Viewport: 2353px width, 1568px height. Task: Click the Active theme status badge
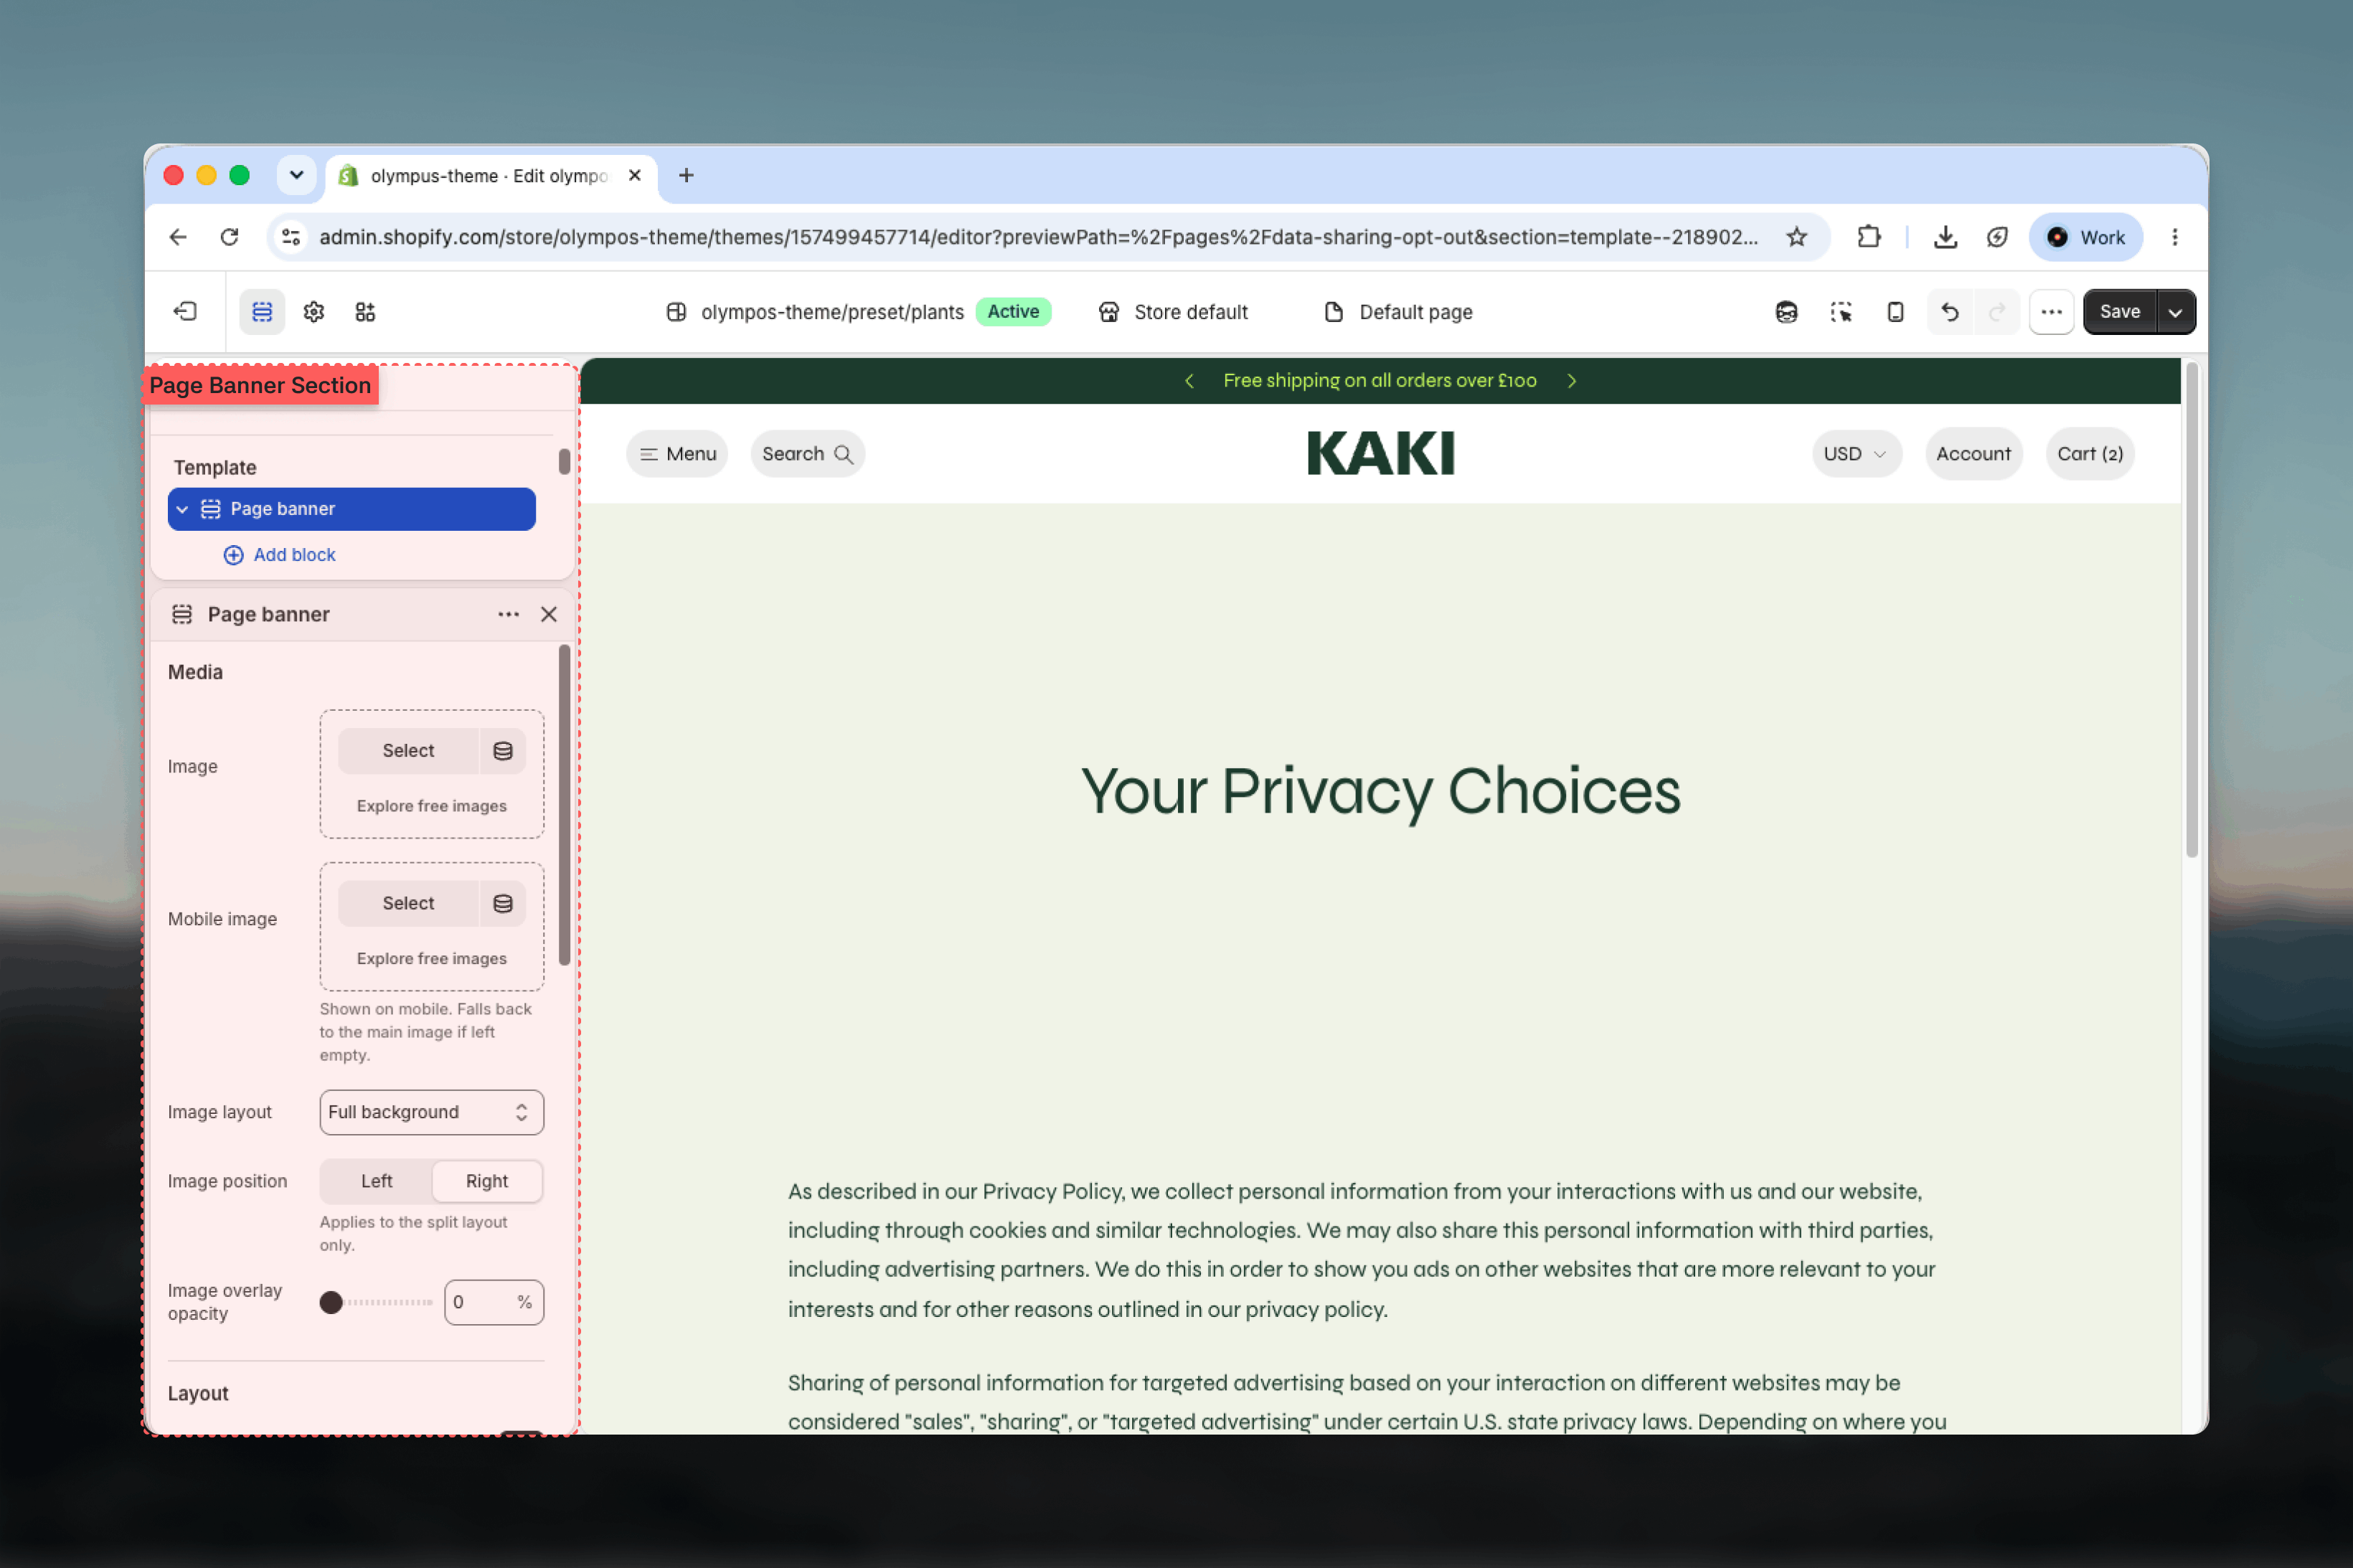[x=1012, y=312]
